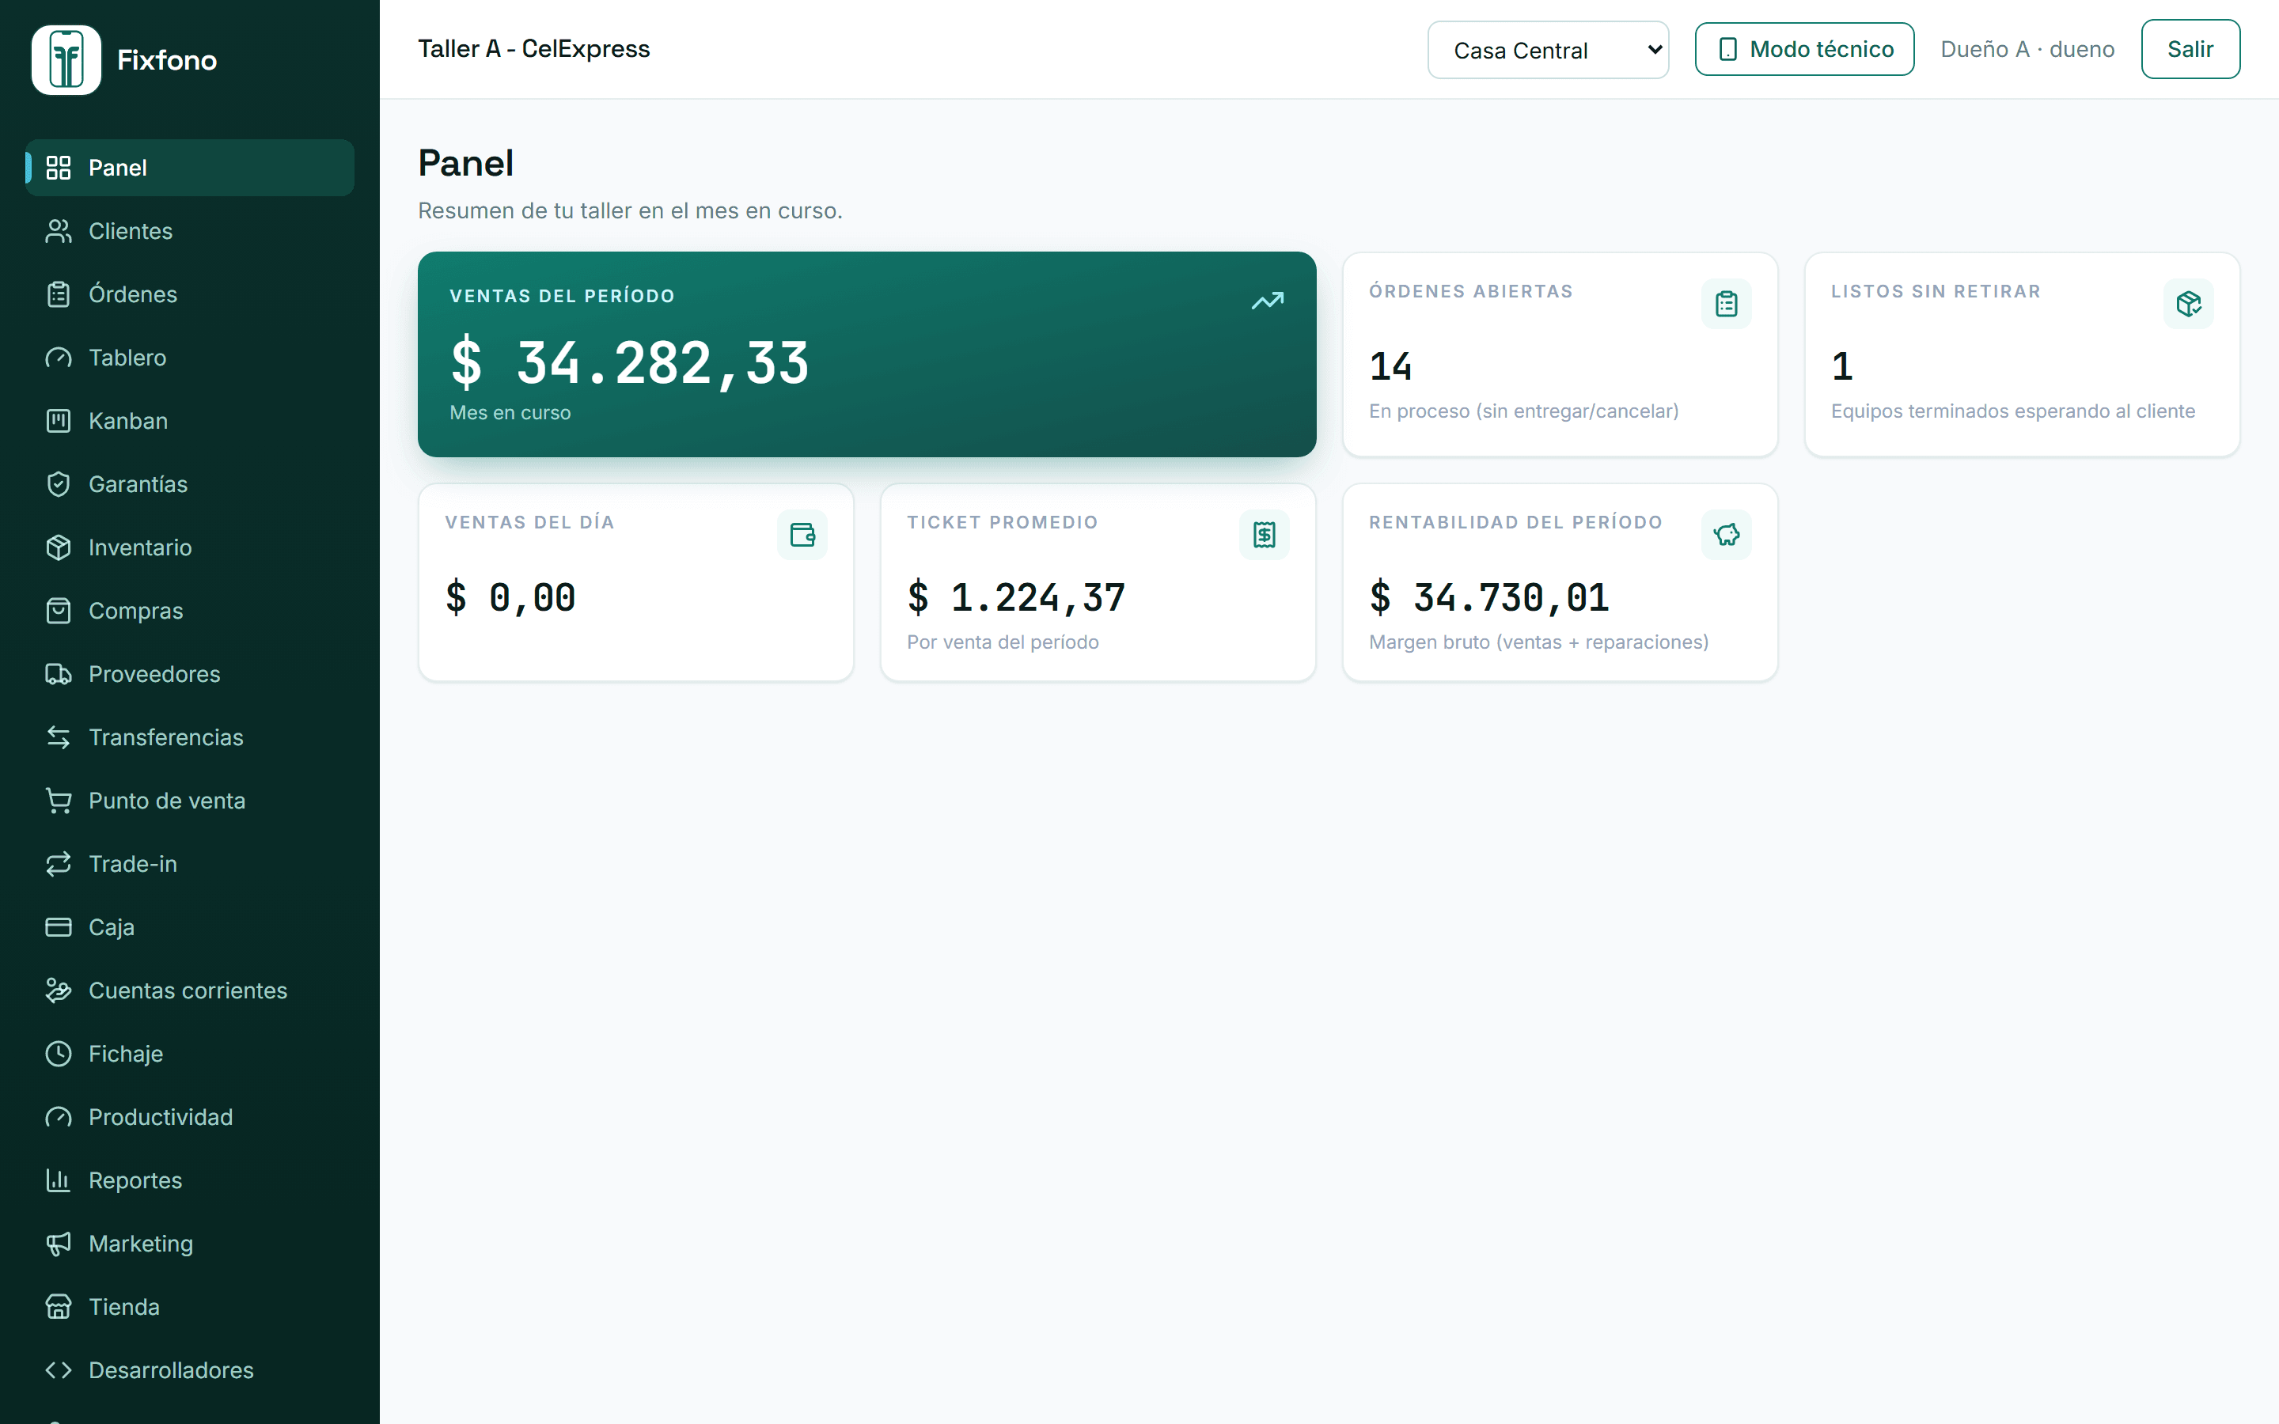Go to Órdenes in the sidebar

pos(190,294)
